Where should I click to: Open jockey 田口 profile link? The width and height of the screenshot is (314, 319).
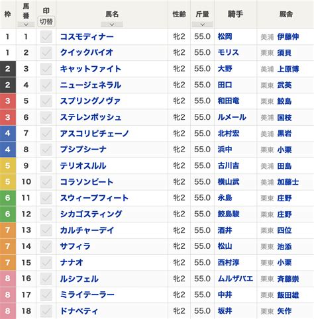pyautogui.click(x=225, y=85)
